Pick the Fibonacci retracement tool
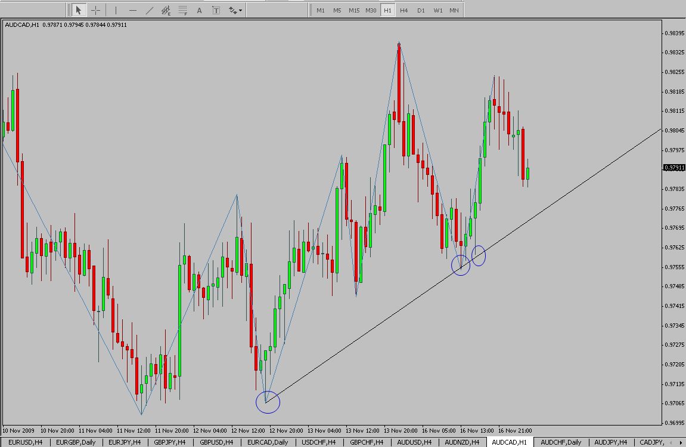Image resolution: width=686 pixels, height=447 pixels. [x=183, y=10]
